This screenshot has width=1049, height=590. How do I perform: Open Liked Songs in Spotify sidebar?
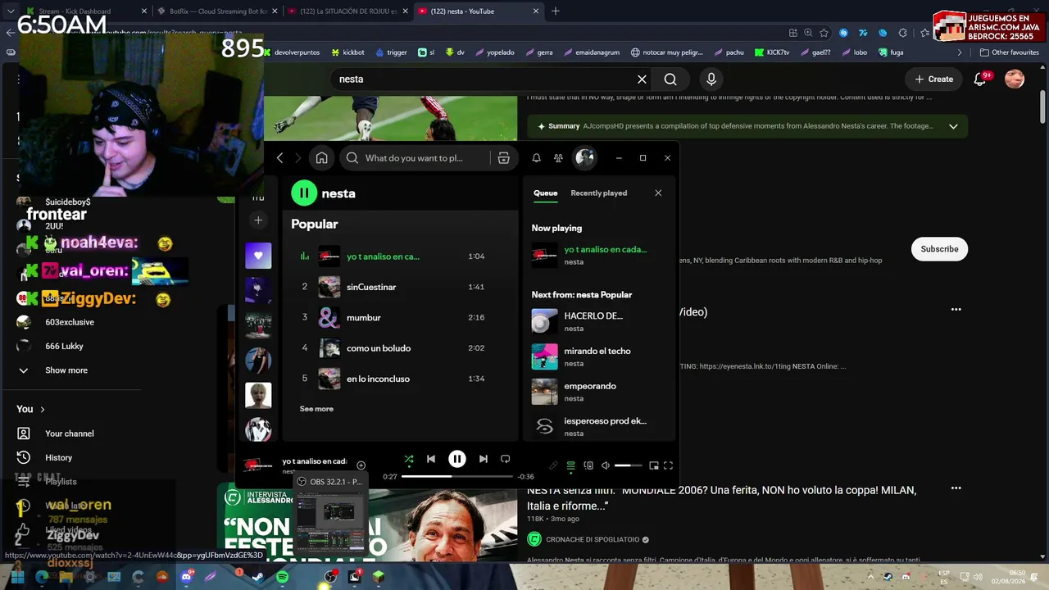(258, 256)
